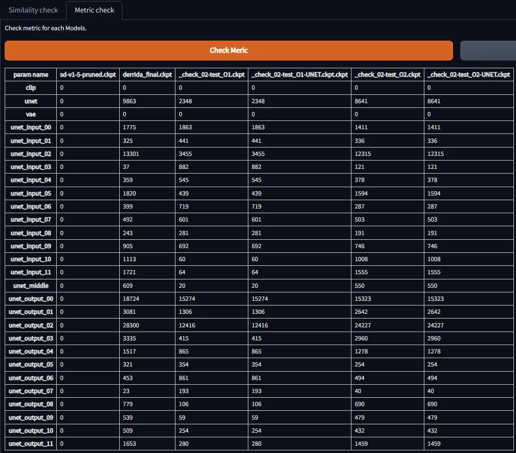Click the 539 cell for unet_output_09
This screenshot has height=453, width=516.
pos(147,418)
